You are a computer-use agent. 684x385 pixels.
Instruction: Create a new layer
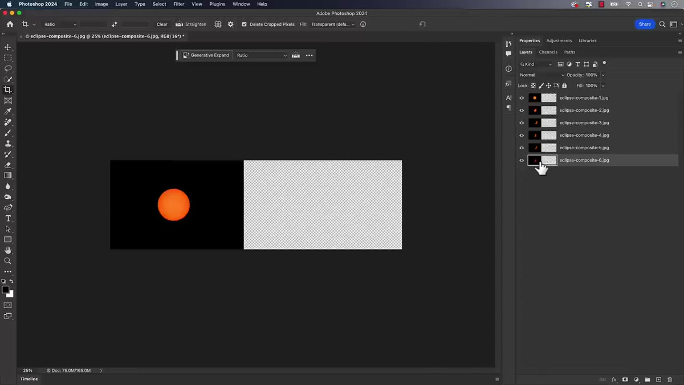(x=658, y=379)
